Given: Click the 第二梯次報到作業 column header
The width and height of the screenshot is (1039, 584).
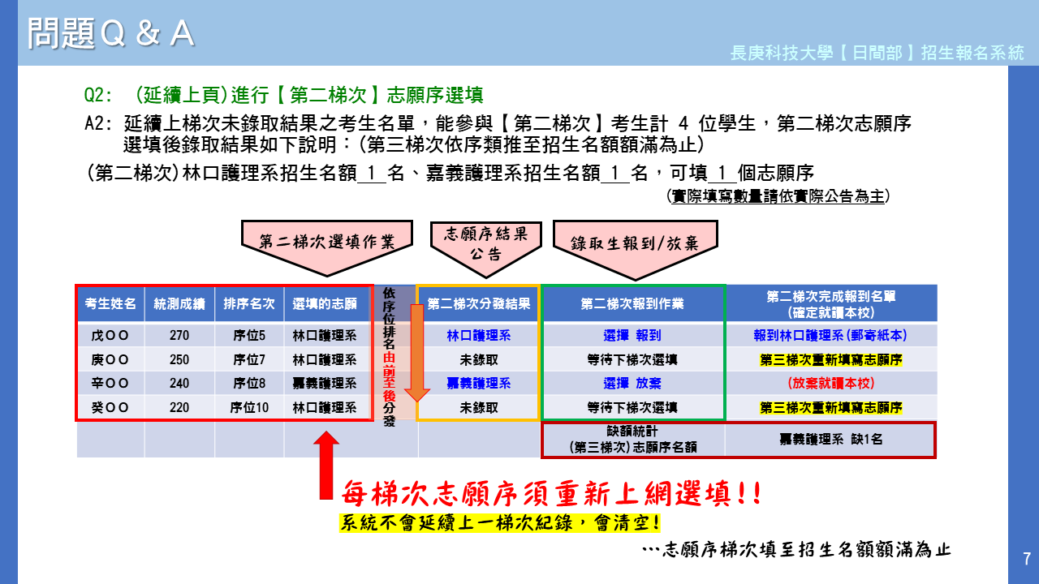Looking at the screenshot, I should click(x=632, y=304).
